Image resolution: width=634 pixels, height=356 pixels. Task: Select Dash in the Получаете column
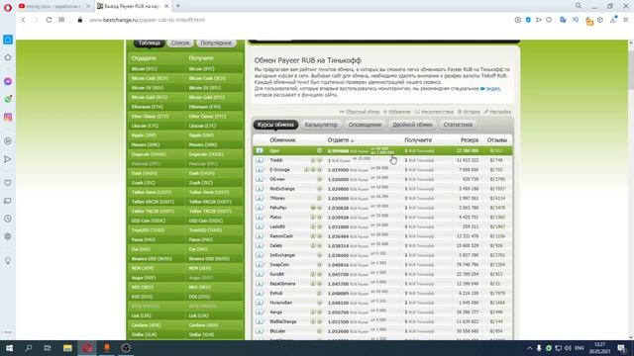coord(202,173)
